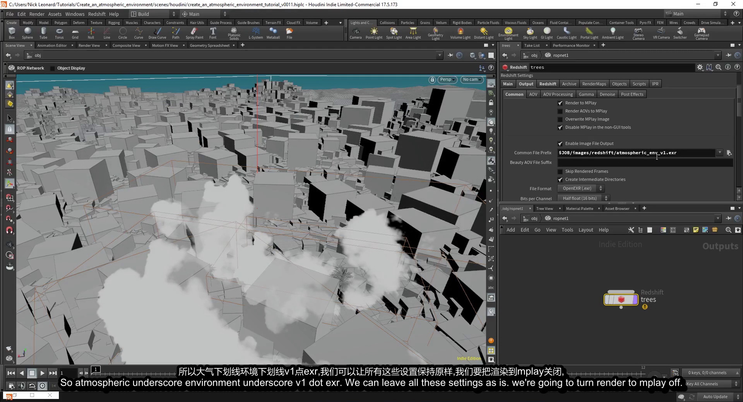Select the Torus shelf tool
The width and height of the screenshot is (743, 402).
click(59, 33)
